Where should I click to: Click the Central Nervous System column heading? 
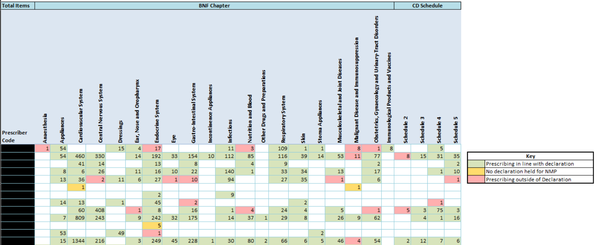[100, 113]
